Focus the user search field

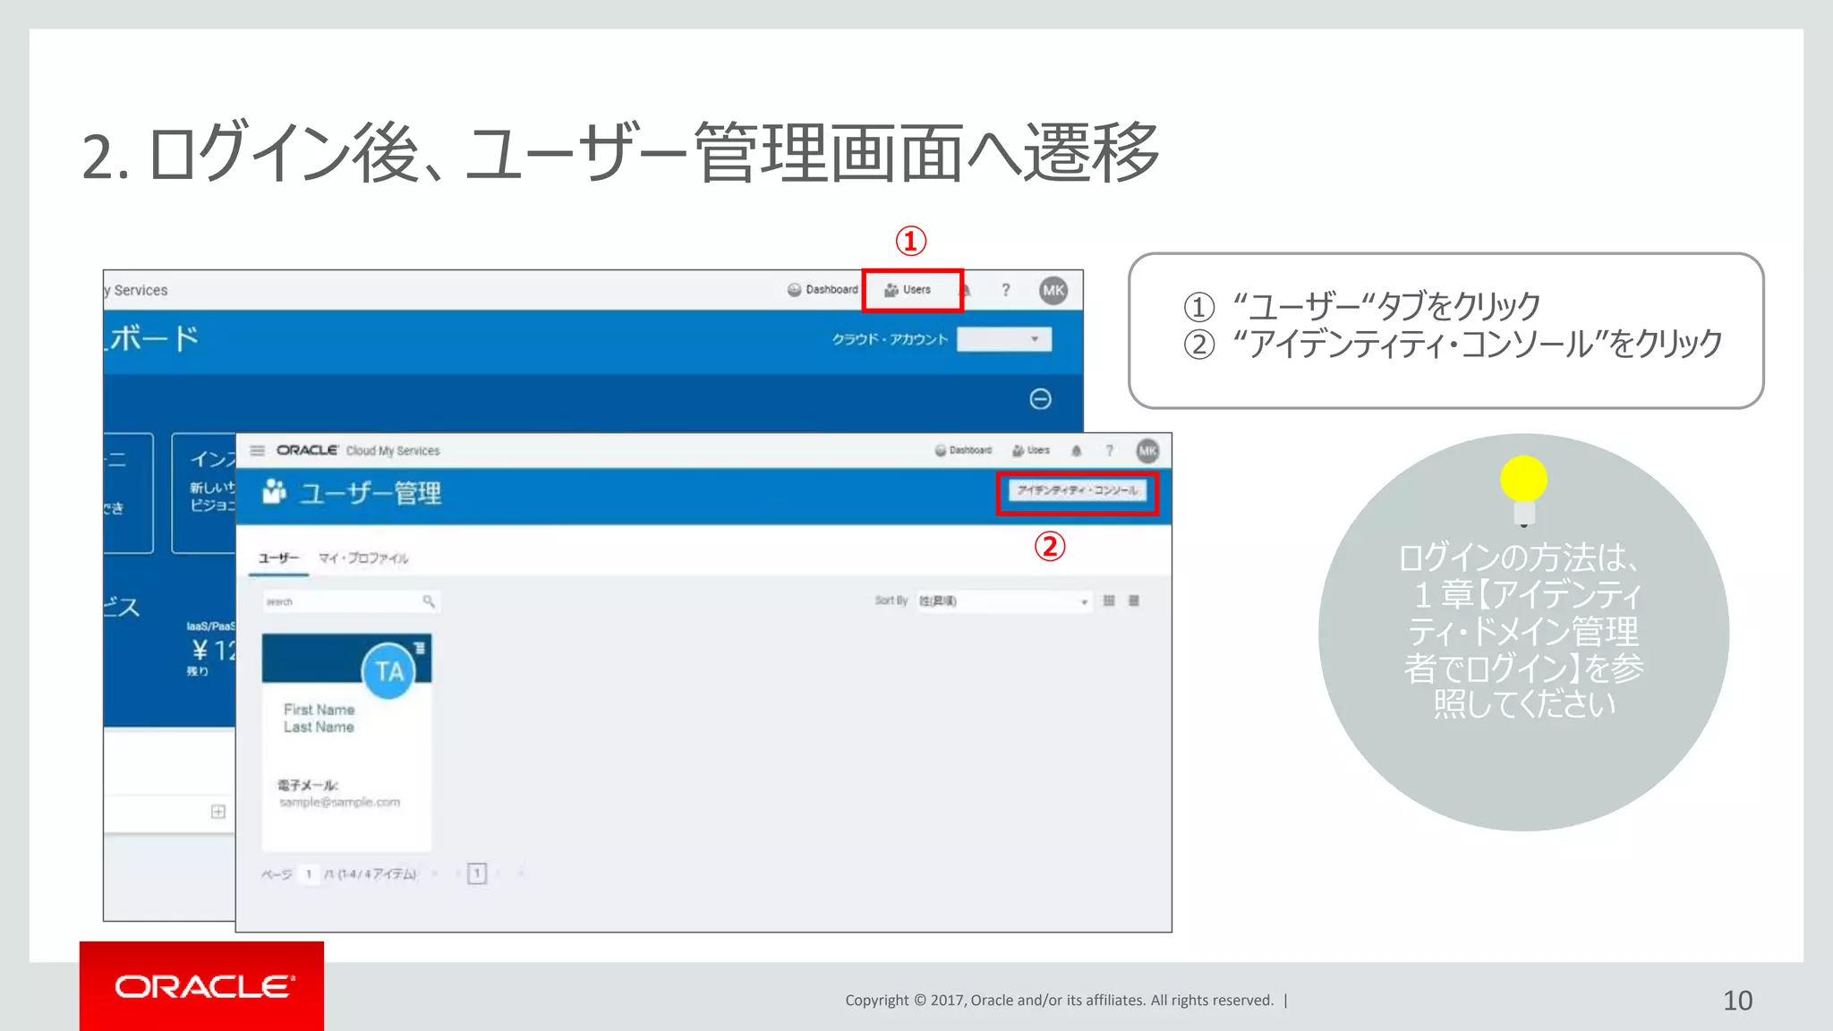tap(350, 601)
